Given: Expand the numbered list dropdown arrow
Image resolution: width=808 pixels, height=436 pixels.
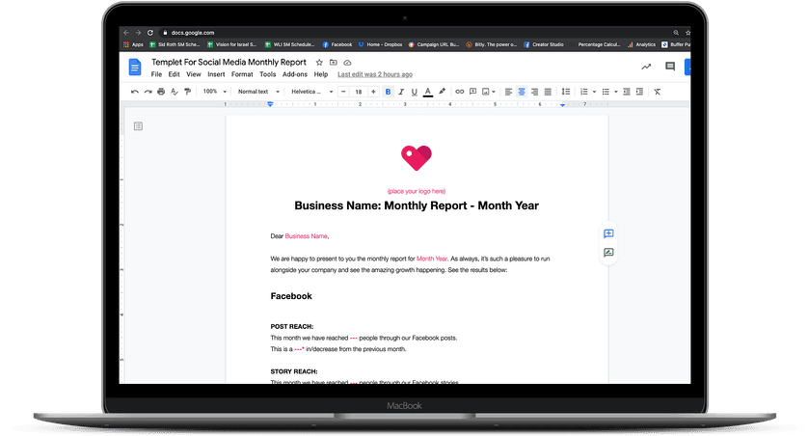Looking at the screenshot, I should pos(594,92).
